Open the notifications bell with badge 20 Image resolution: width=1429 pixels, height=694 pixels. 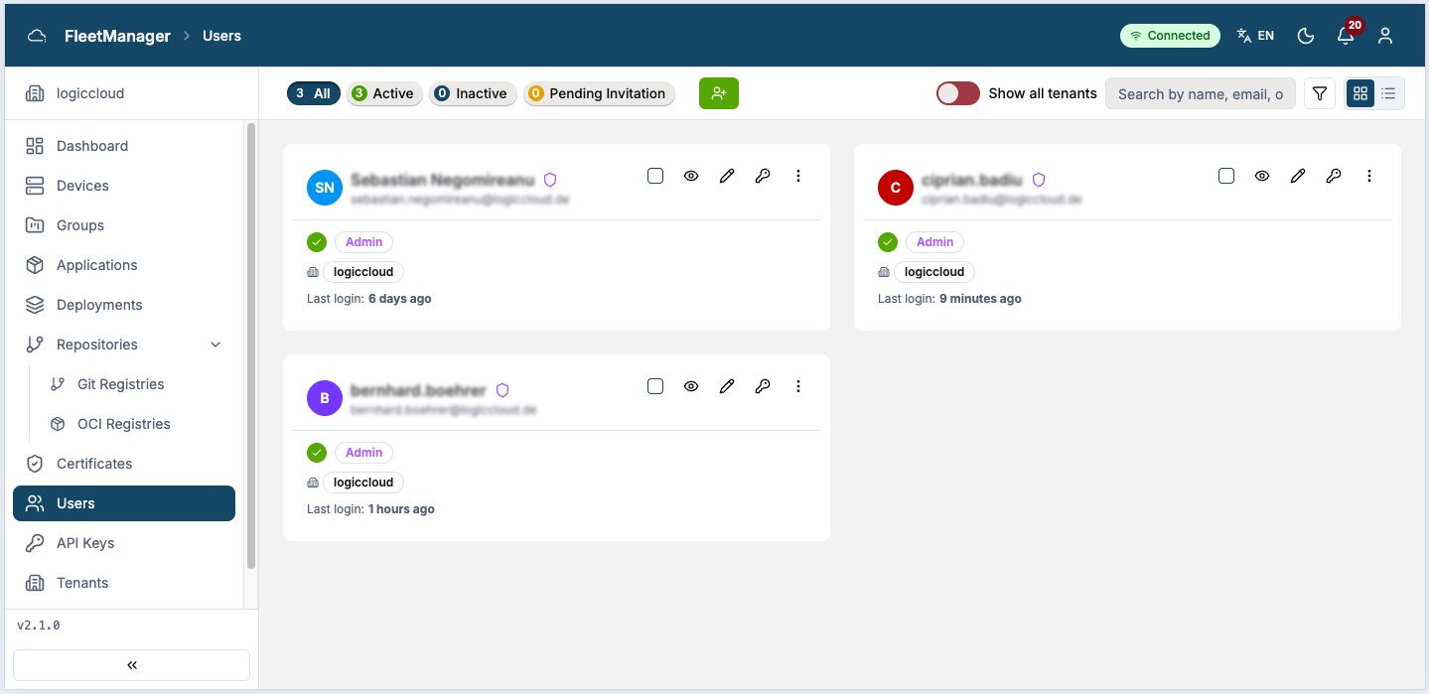pos(1346,35)
